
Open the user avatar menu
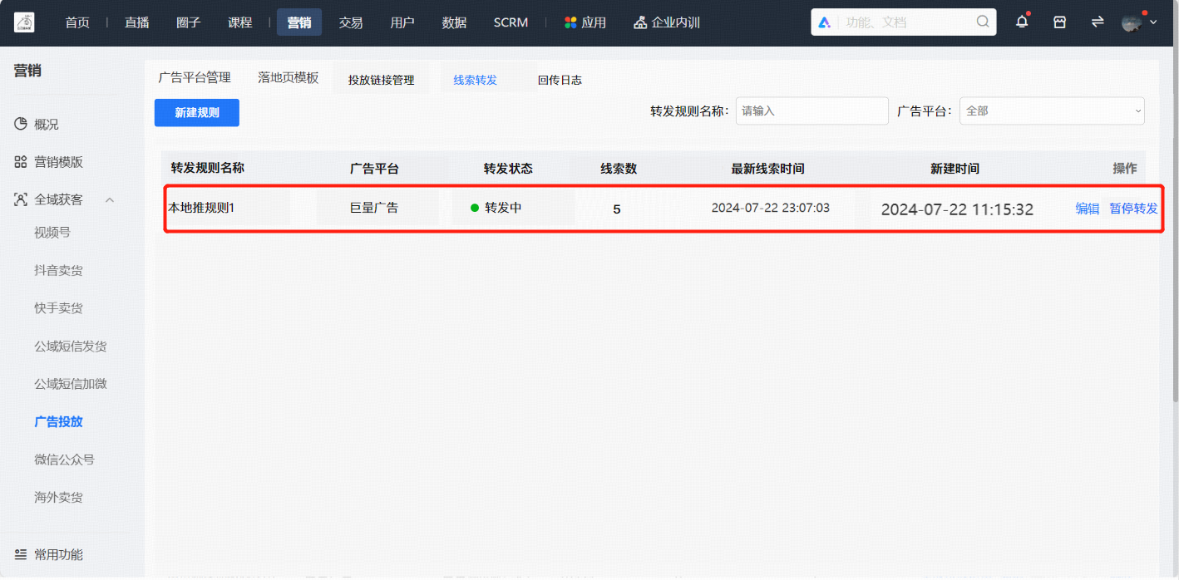tap(1132, 22)
